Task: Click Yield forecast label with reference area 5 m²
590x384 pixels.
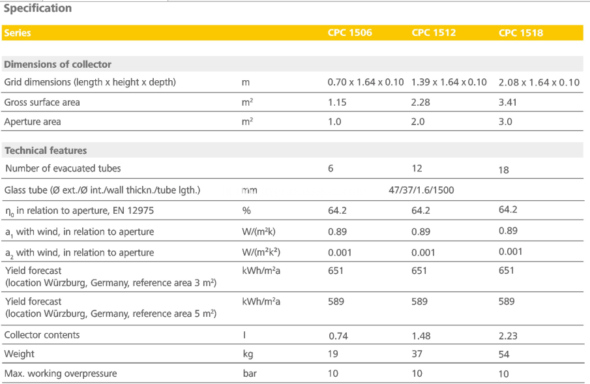Action: 111,308
